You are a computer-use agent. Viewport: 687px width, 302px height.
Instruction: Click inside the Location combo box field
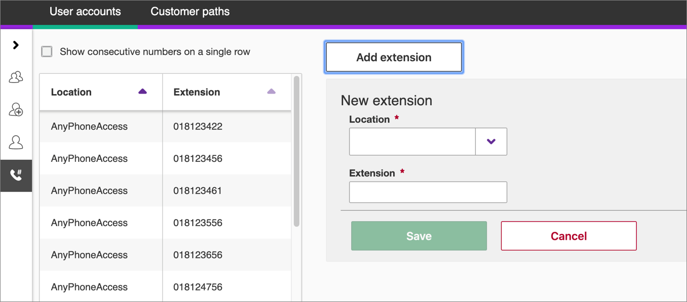click(x=412, y=142)
